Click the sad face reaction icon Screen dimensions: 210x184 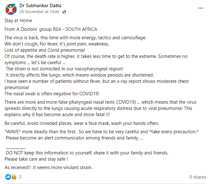13,177
